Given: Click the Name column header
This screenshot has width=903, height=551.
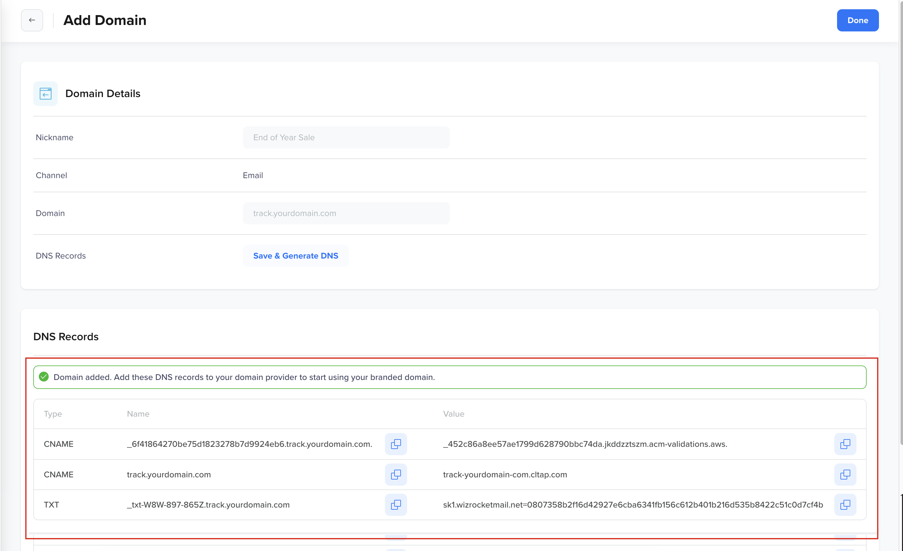Looking at the screenshot, I should pyautogui.click(x=138, y=414).
